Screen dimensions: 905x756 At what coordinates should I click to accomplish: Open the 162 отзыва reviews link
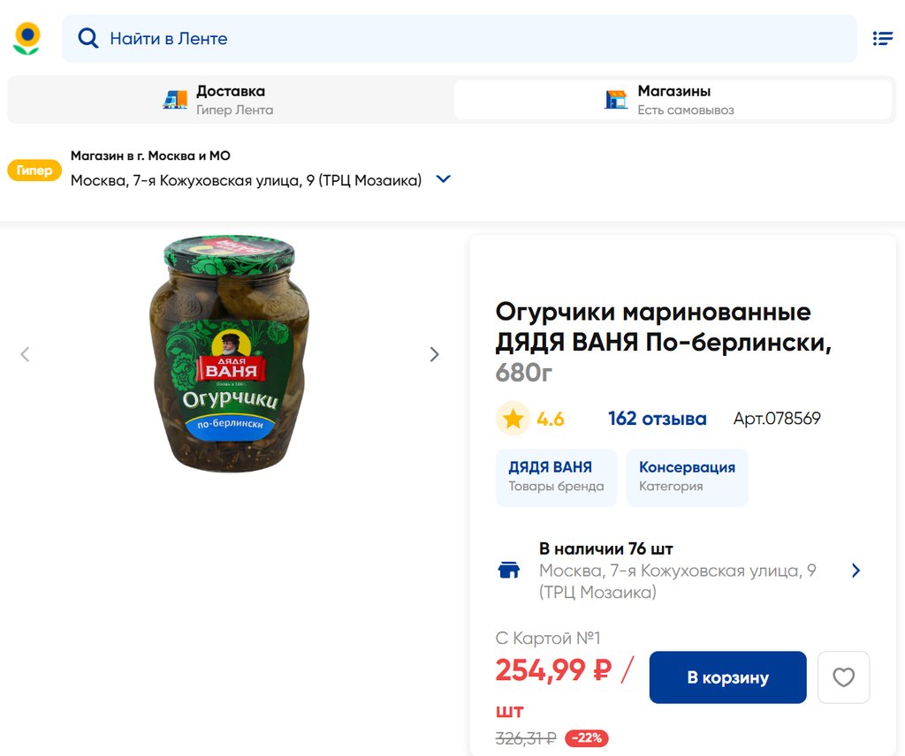(657, 419)
